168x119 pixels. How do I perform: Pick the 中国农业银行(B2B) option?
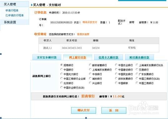(x=62, y=88)
